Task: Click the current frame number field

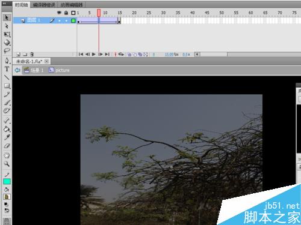Action: coord(154,54)
